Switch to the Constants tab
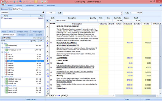 pyautogui.click(x=39, y=35)
